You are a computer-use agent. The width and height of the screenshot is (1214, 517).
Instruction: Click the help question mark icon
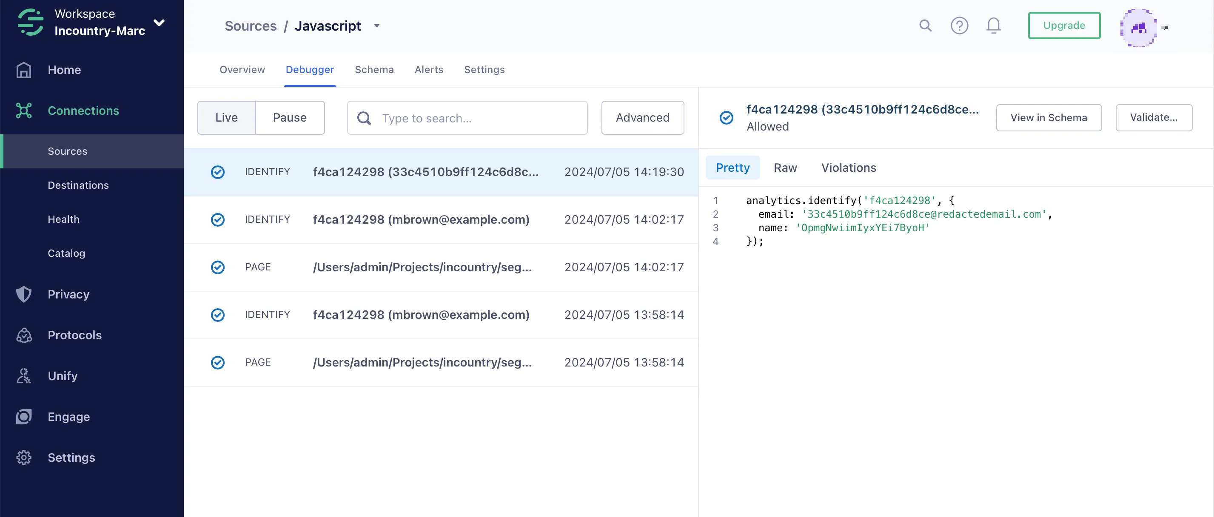[959, 26]
